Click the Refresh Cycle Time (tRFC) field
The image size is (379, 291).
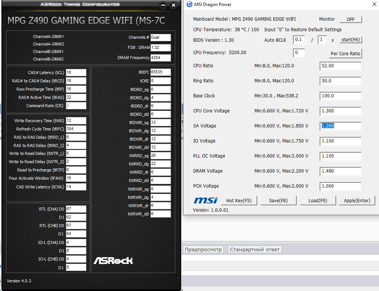pos(76,129)
